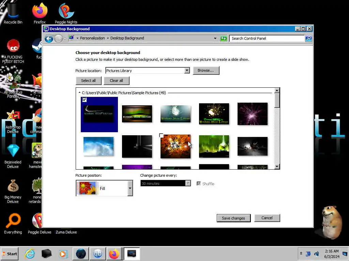Open the Big Money Deluxe desktop icon
349x261 pixels.
tap(13, 191)
